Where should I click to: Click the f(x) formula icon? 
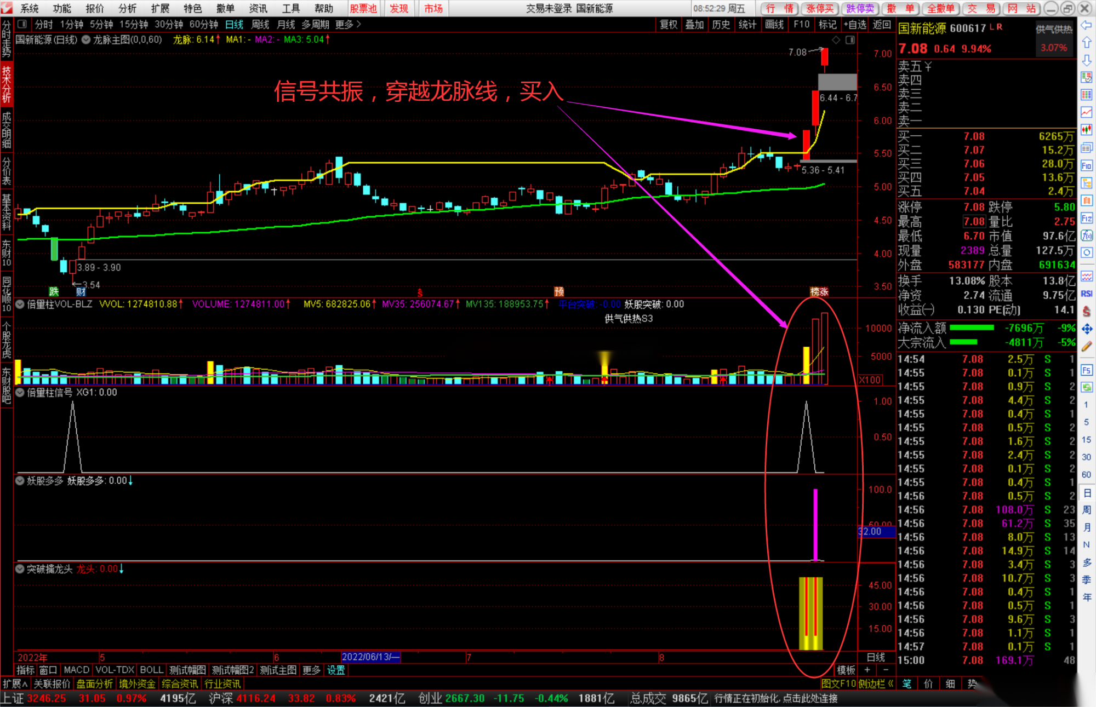click(1087, 235)
